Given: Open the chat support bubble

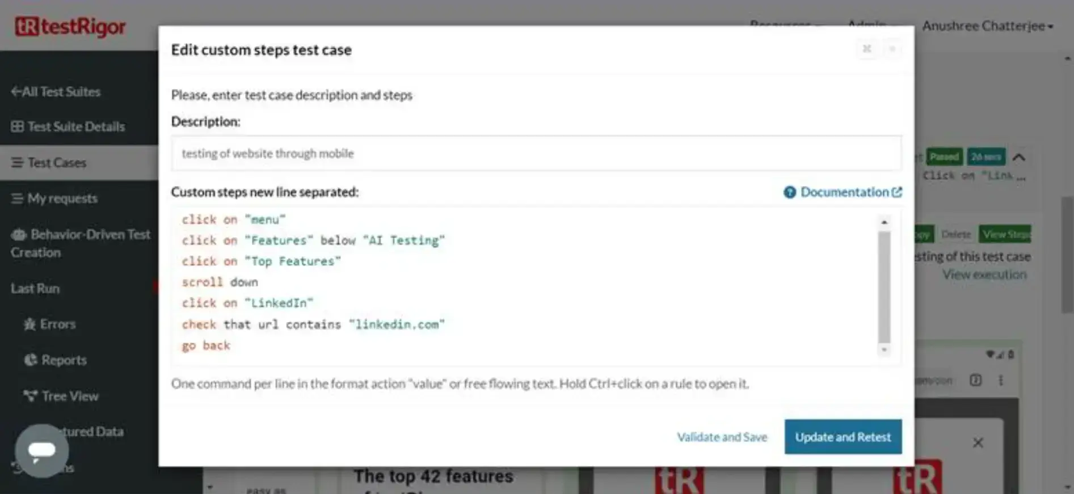Looking at the screenshot, I should (x=41, y=450).
